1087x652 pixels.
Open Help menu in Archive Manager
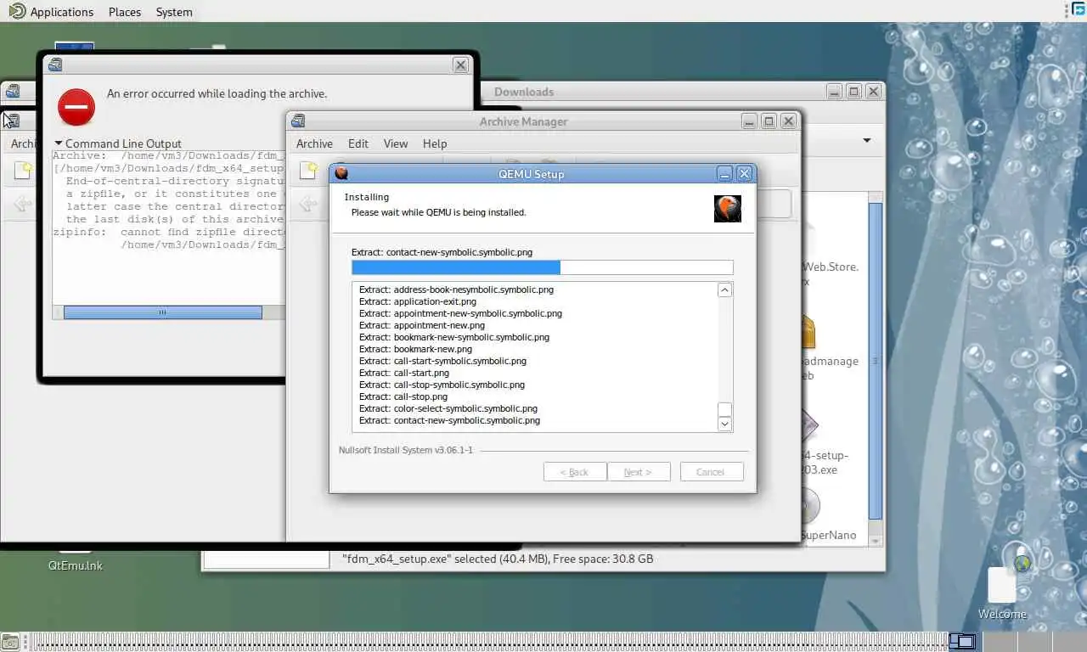point(435,143)
